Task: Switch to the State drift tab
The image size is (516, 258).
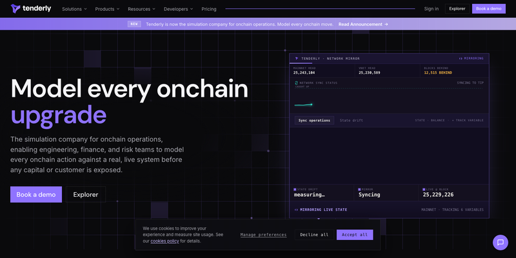Action: [352, 121]
